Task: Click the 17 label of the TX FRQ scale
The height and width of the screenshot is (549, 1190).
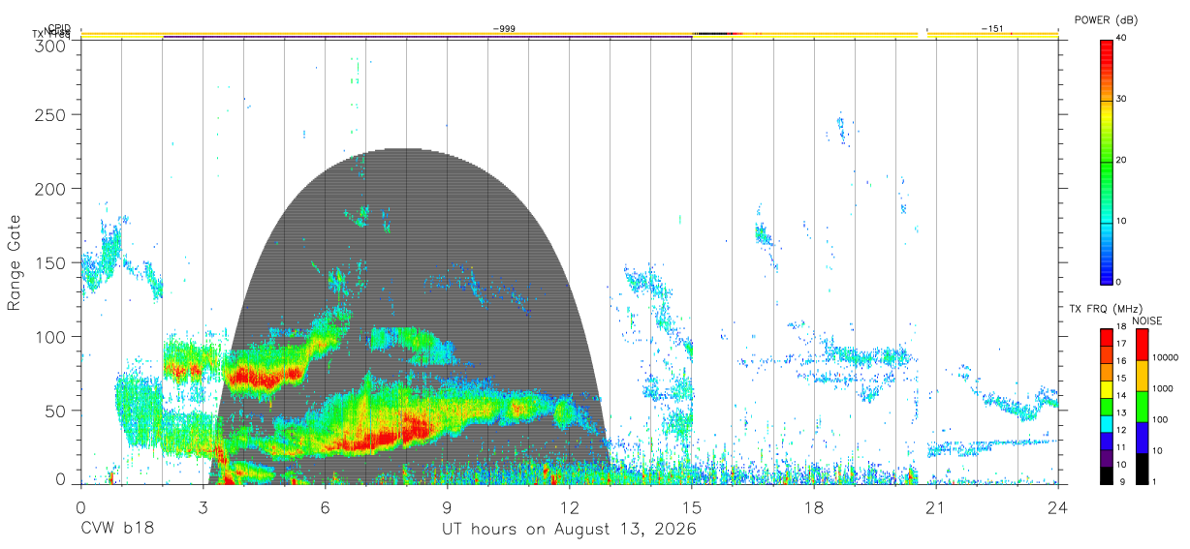Action: 1121,344
